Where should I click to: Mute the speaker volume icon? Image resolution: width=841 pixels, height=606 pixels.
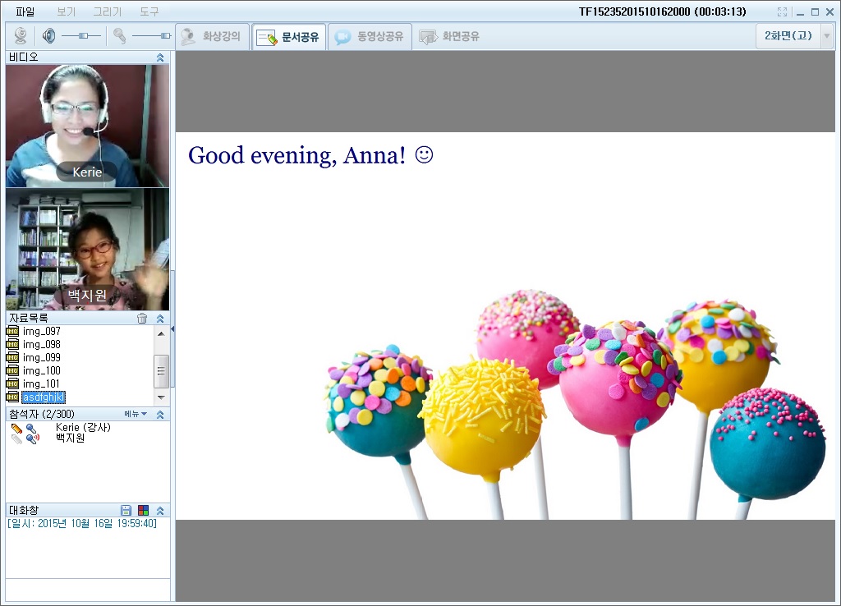(48, 36)
